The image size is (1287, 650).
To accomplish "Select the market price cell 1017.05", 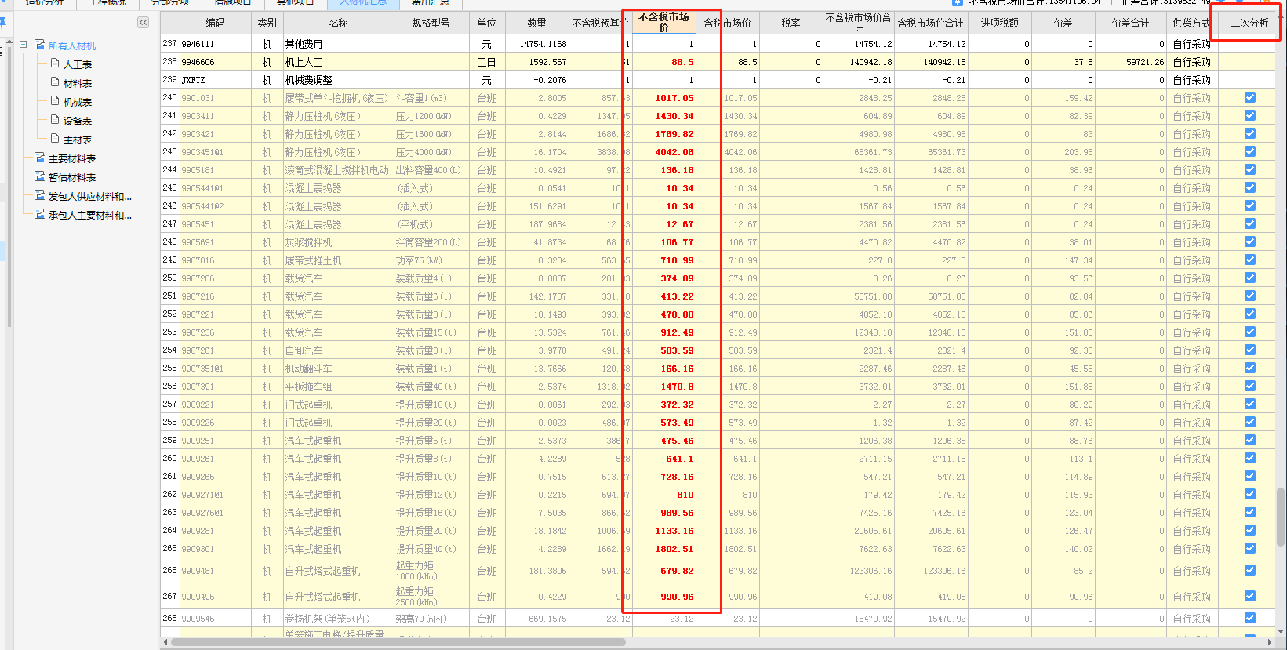I will [663, 98].
